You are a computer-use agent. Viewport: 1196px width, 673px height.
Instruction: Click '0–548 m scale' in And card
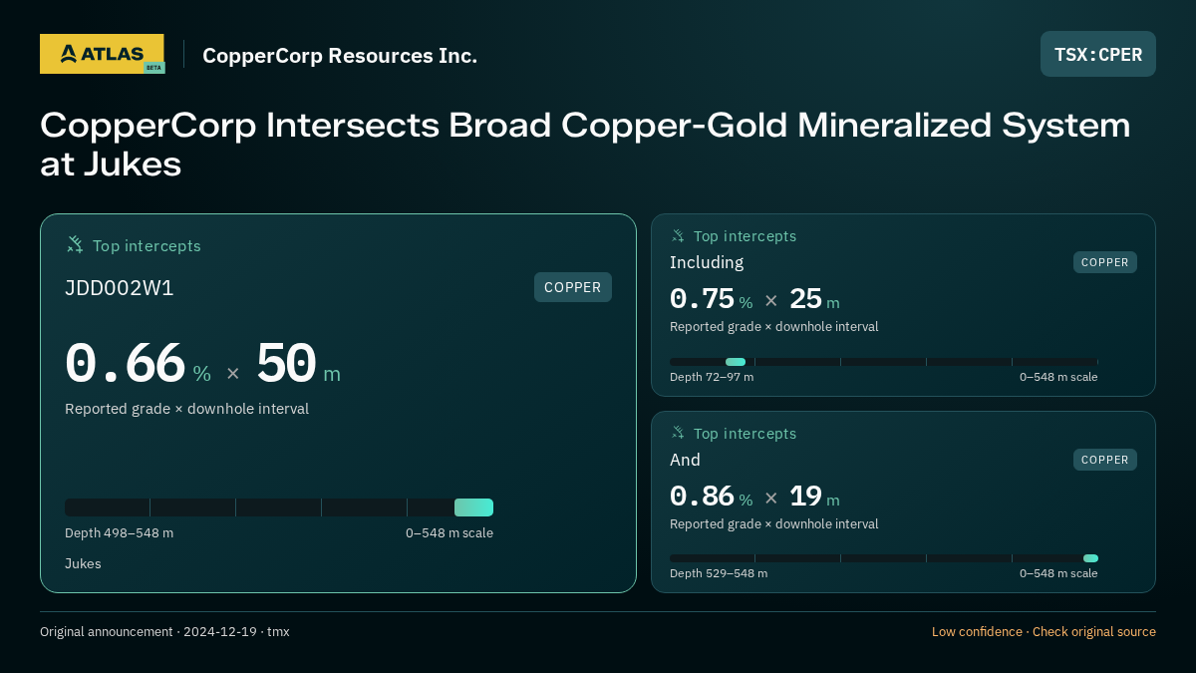1058,573
